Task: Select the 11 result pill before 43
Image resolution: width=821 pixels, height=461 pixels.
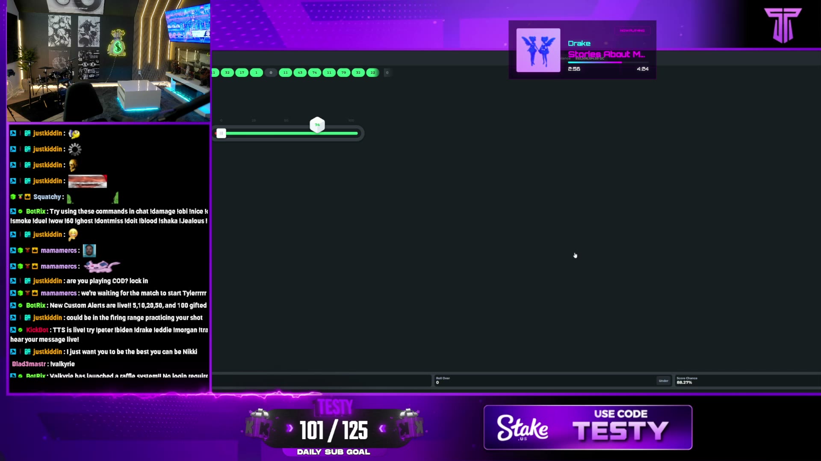Action: pyautogui.click(x=286, y=73)
